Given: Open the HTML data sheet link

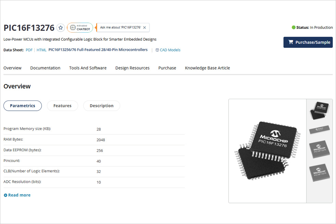Looking at the screenshot, I should 41,50.
